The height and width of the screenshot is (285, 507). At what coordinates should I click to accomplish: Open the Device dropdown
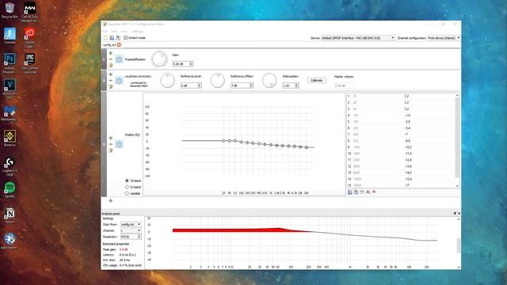point(358,38)
